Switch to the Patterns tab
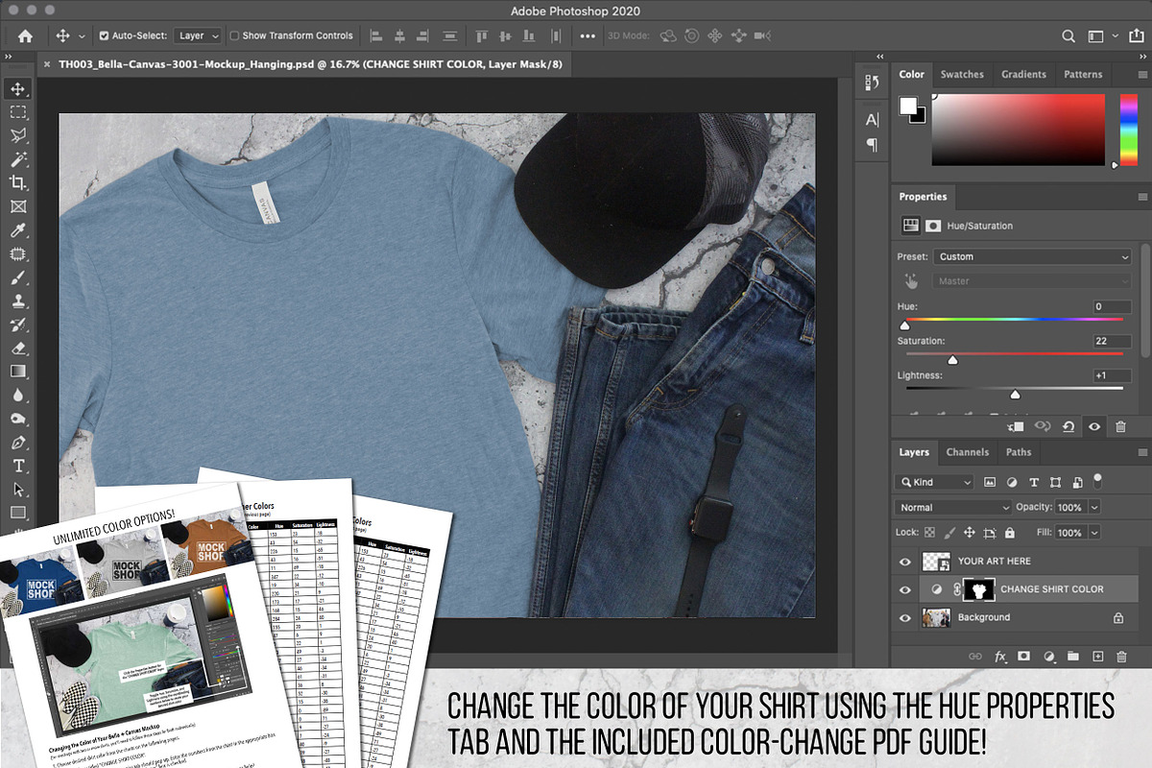Screen dimensions: 1152x768 click(x=1083, y=74)
